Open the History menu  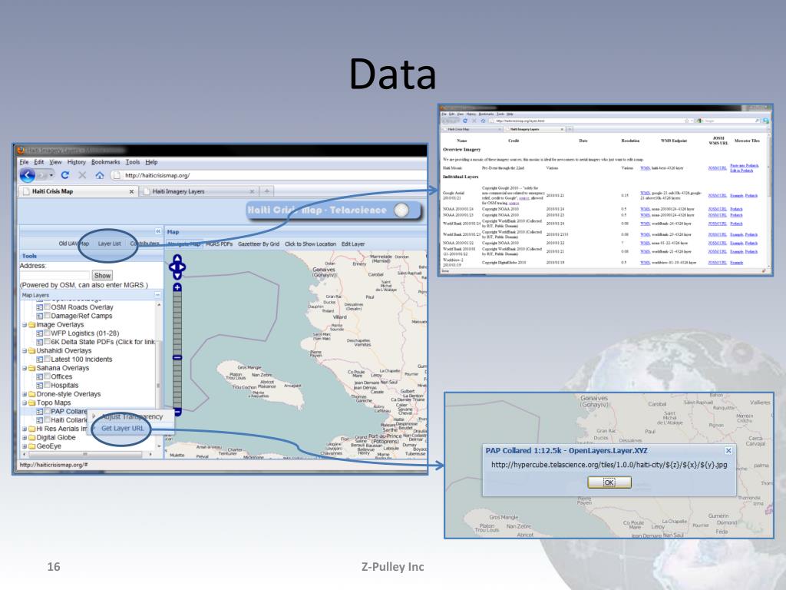[x=77, y=162]
